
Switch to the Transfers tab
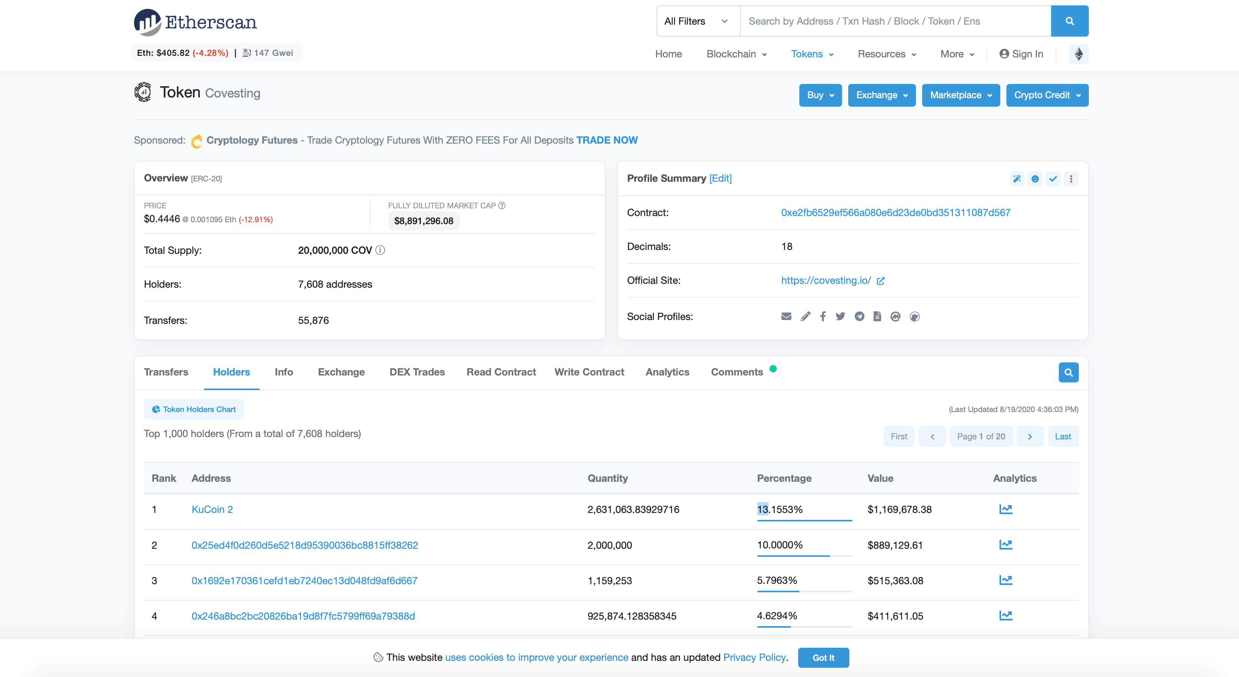click(166, 372)
